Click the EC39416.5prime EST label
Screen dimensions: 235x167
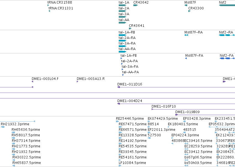pos(199,141)
